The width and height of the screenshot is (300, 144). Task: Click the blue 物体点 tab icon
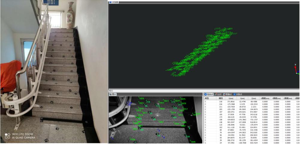pyautogui.click(x=205, y=94)
